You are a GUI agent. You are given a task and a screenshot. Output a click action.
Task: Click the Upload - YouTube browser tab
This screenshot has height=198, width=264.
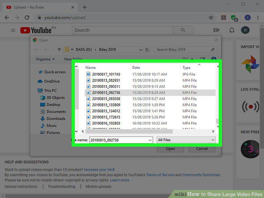40,7
